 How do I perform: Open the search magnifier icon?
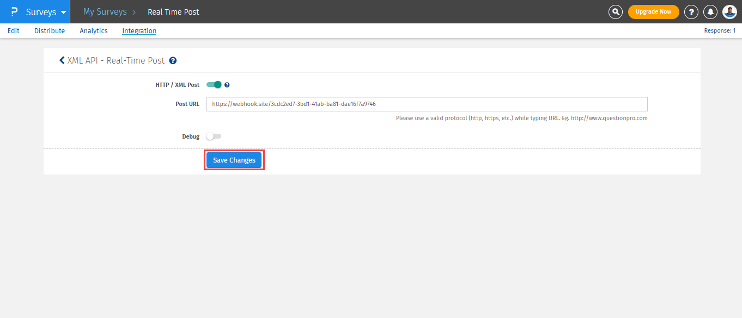(x=616, y=12)
